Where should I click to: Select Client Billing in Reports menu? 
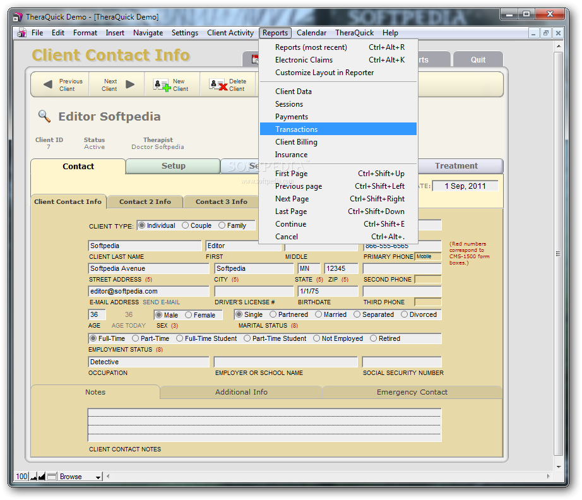click(338, 142)
